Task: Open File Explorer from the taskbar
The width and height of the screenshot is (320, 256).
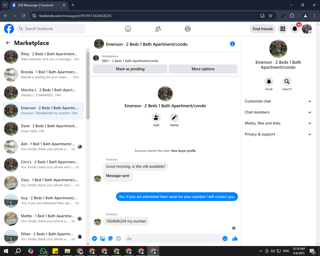Action: [67, 251]
